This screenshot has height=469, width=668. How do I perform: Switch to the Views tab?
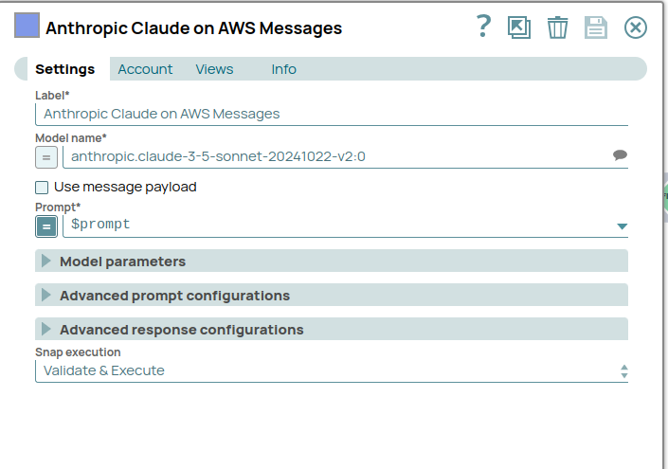tap(214, 69)
